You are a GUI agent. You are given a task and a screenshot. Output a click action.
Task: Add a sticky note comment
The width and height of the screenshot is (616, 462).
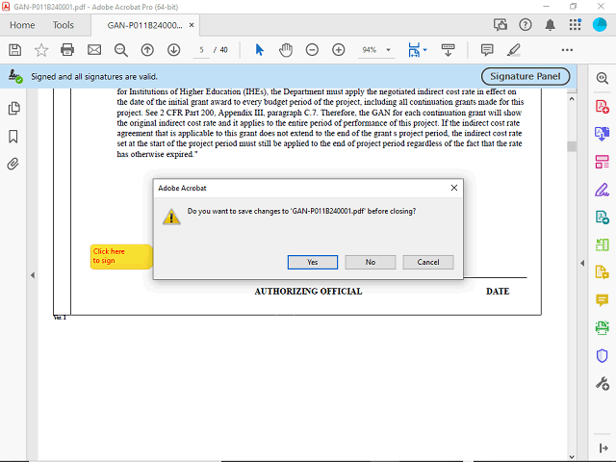pyautogui.click(x=487, y=50)
